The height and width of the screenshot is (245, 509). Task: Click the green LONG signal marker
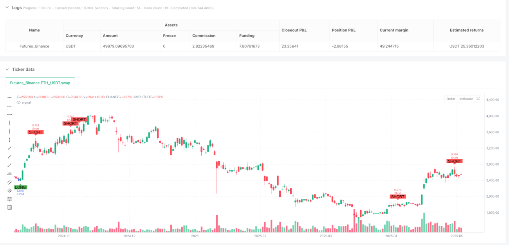click(20, 187)
